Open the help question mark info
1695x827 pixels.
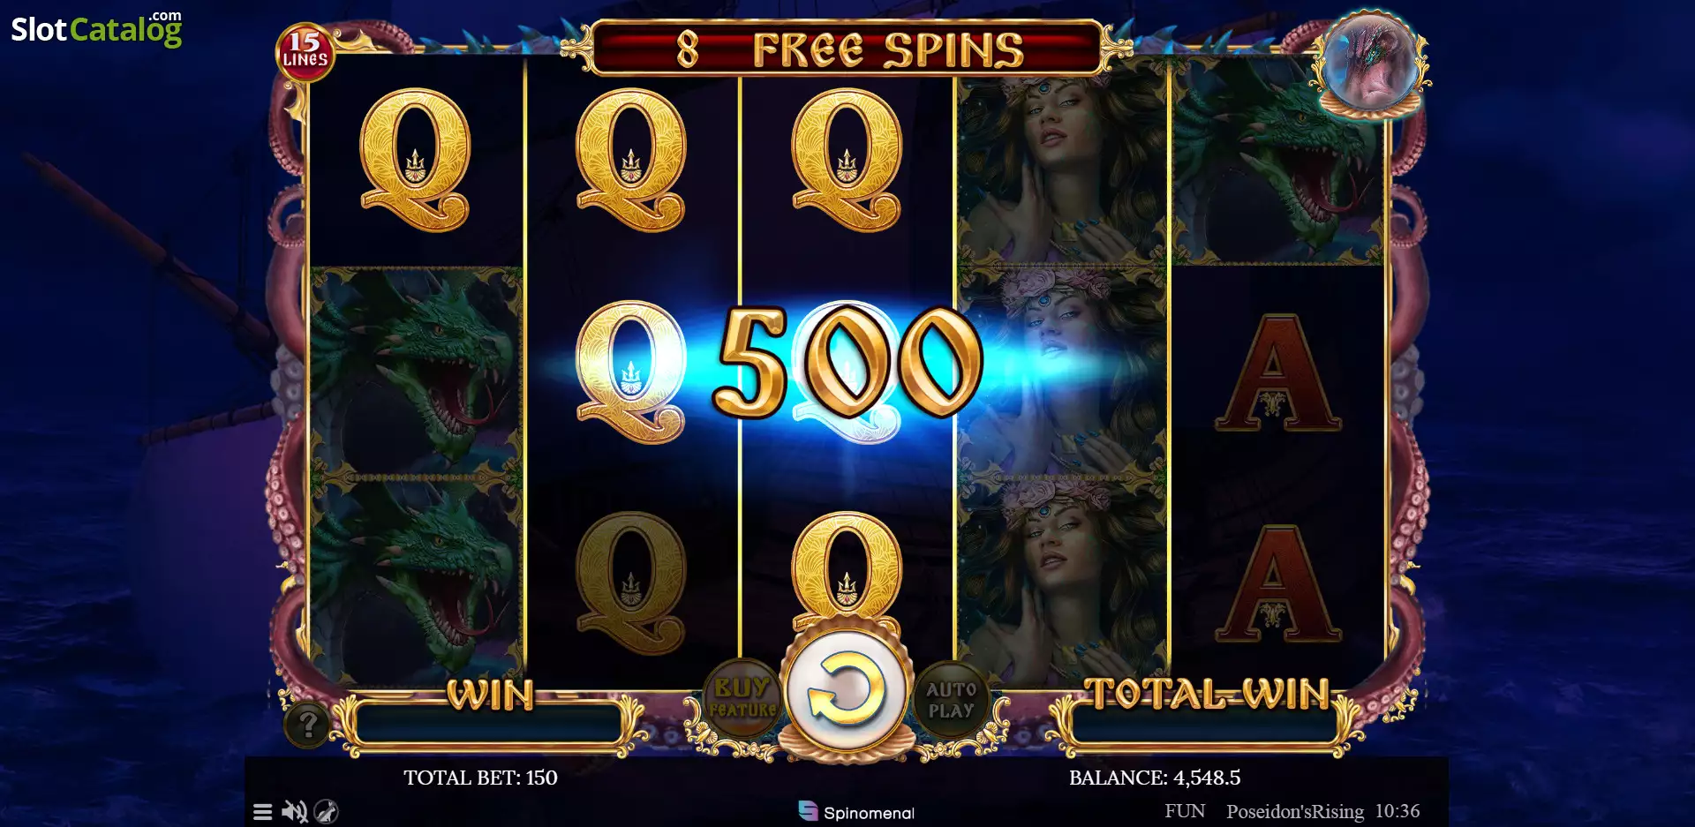click(308, 725)
